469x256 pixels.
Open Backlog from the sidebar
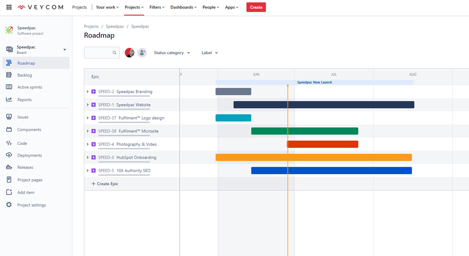click(x=36, y=75)
